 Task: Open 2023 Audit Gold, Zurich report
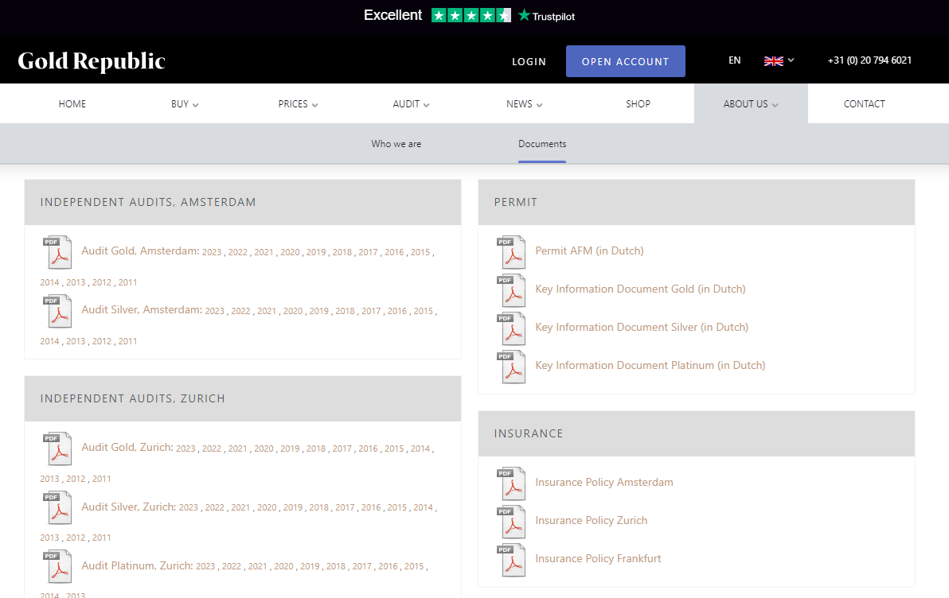coord(186,448)
